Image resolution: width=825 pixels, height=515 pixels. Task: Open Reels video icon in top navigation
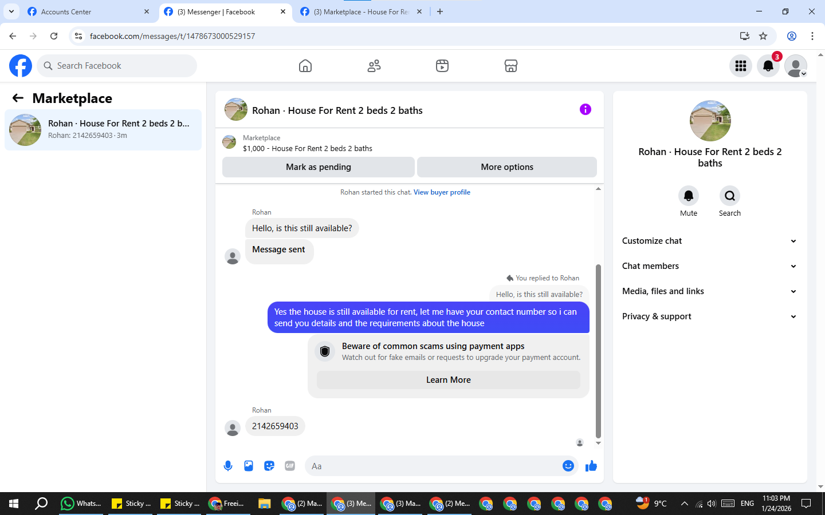click(x=442, y=66)
